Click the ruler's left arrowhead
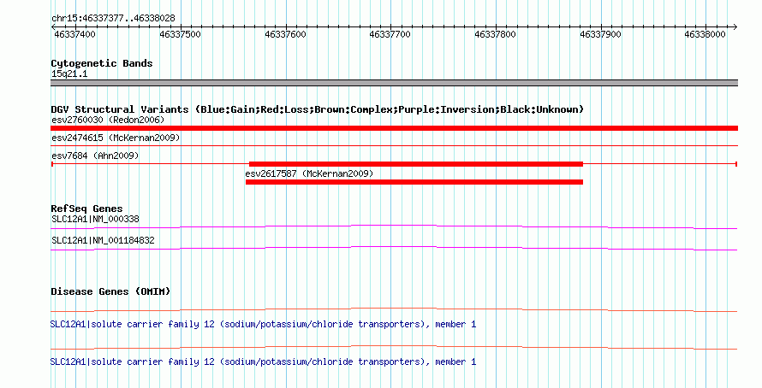Image resolution: width=762 pixels, height=388 pixels. coord(53,27)
